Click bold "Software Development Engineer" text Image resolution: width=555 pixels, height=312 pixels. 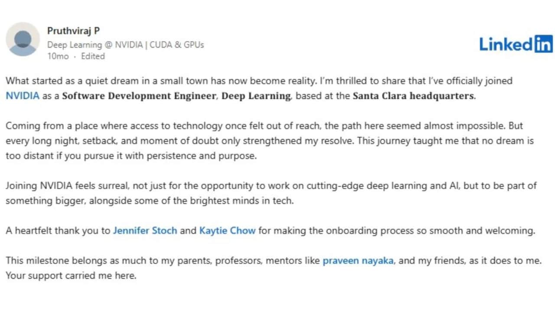pos(139,96)
